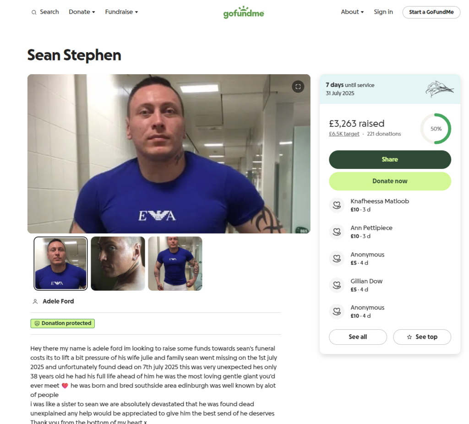Select the third full-body photo thumbnail
This screenshot has height=424, width=469.
tap(175, 263)
